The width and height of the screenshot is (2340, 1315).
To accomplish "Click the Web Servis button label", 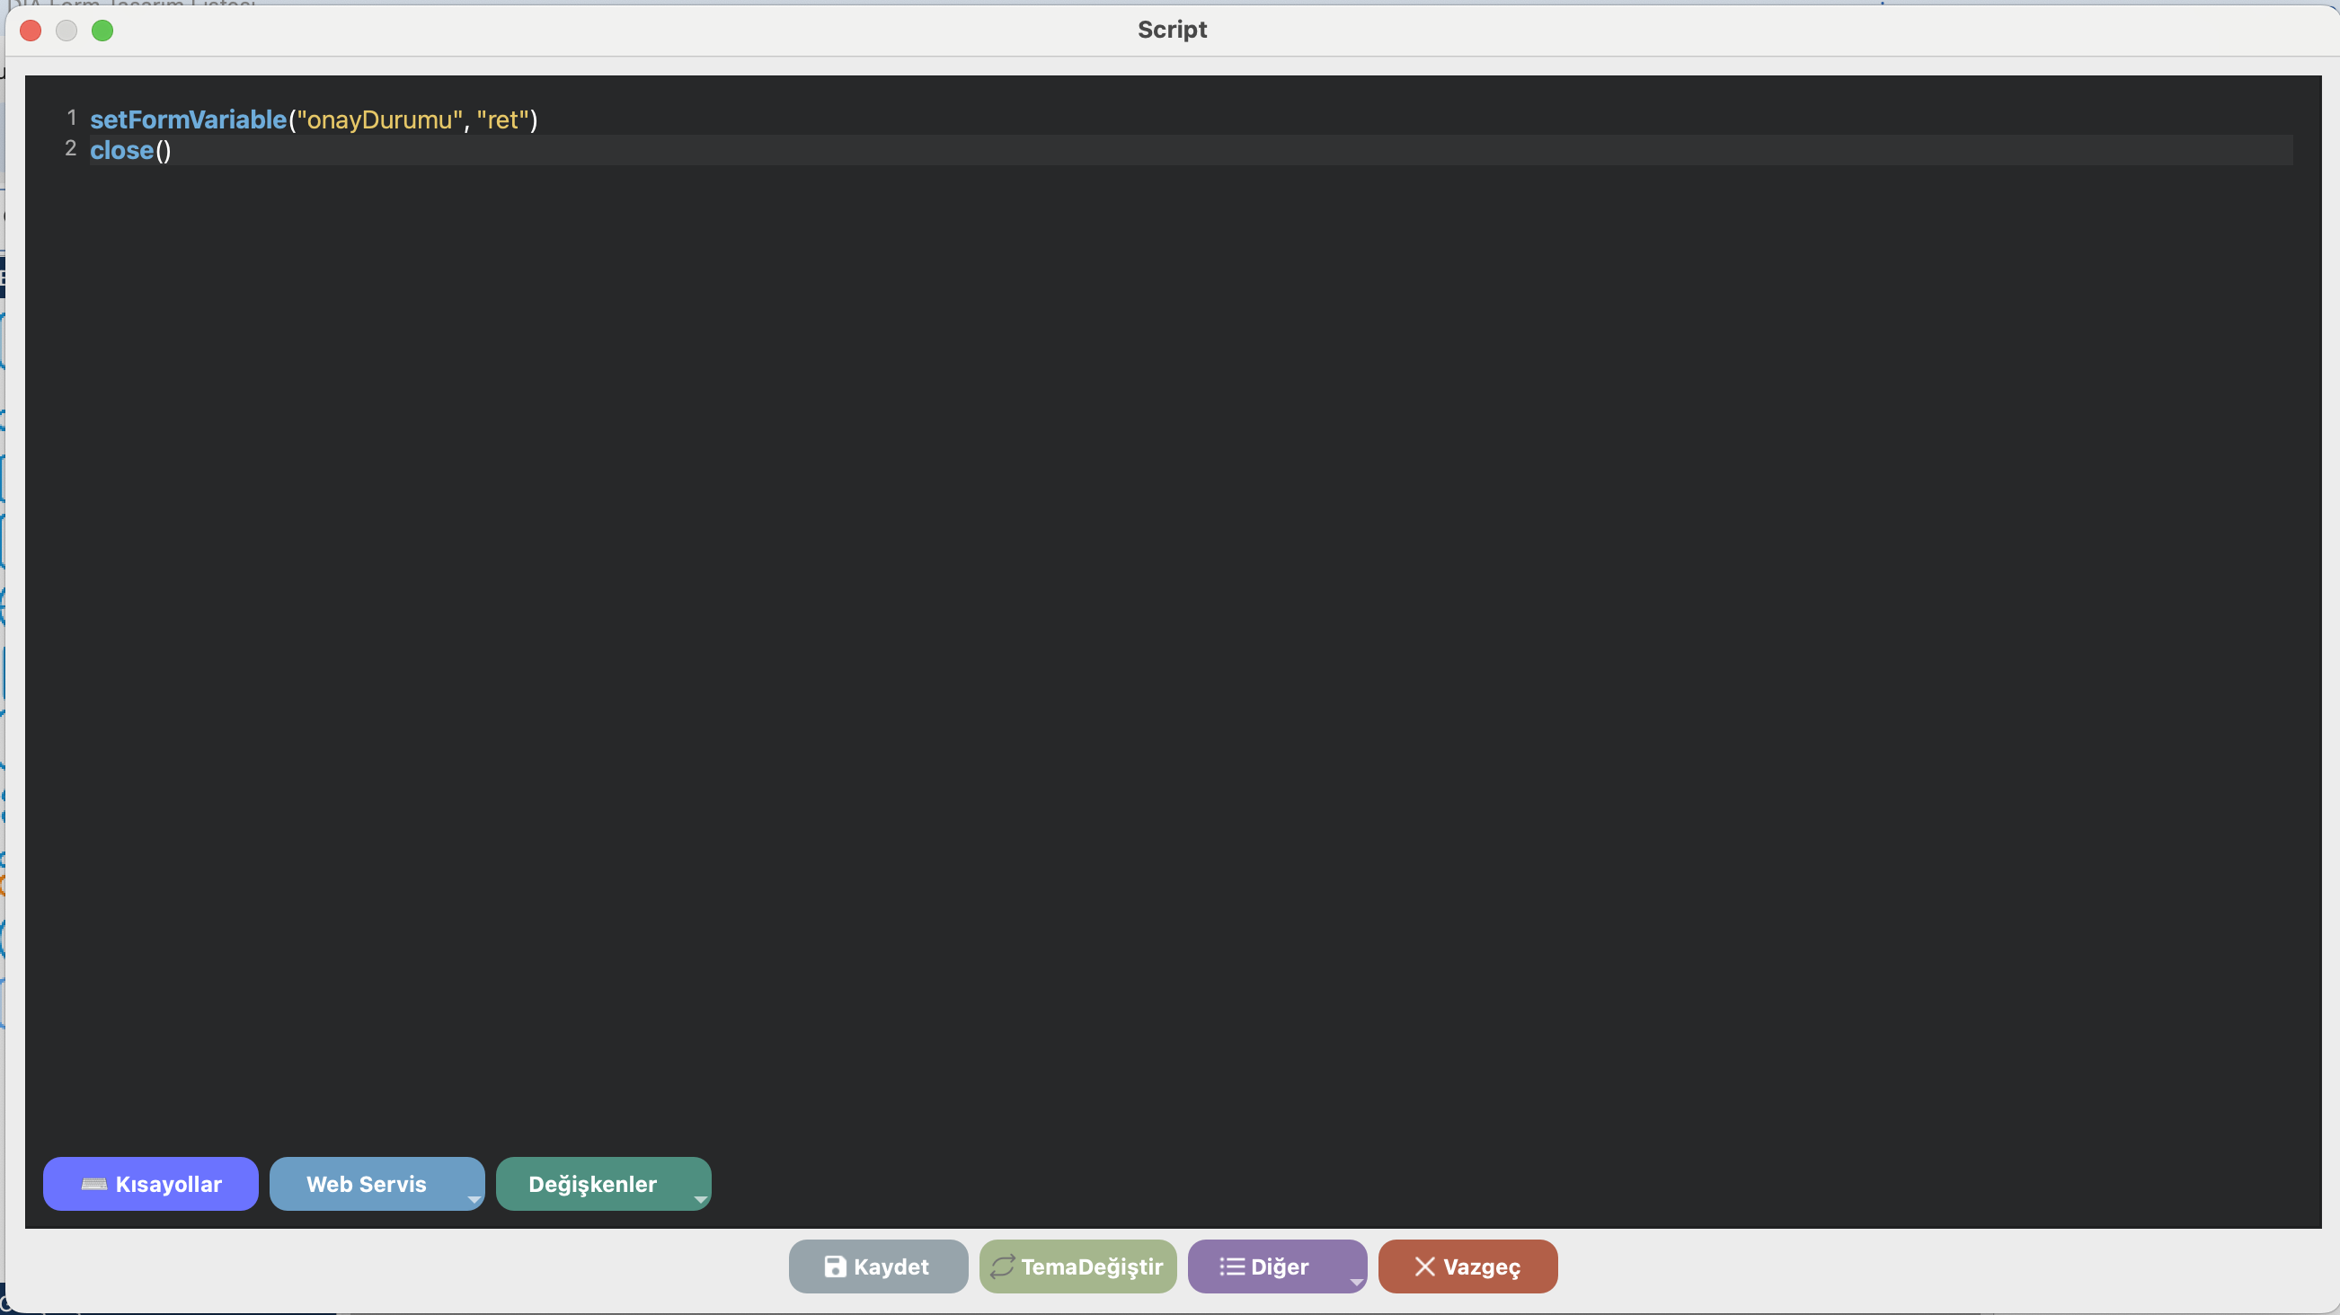I will point(366,1183).
